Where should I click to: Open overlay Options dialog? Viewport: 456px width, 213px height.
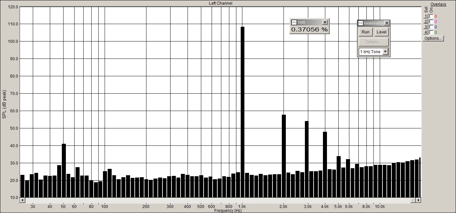[x=433, y=38]
